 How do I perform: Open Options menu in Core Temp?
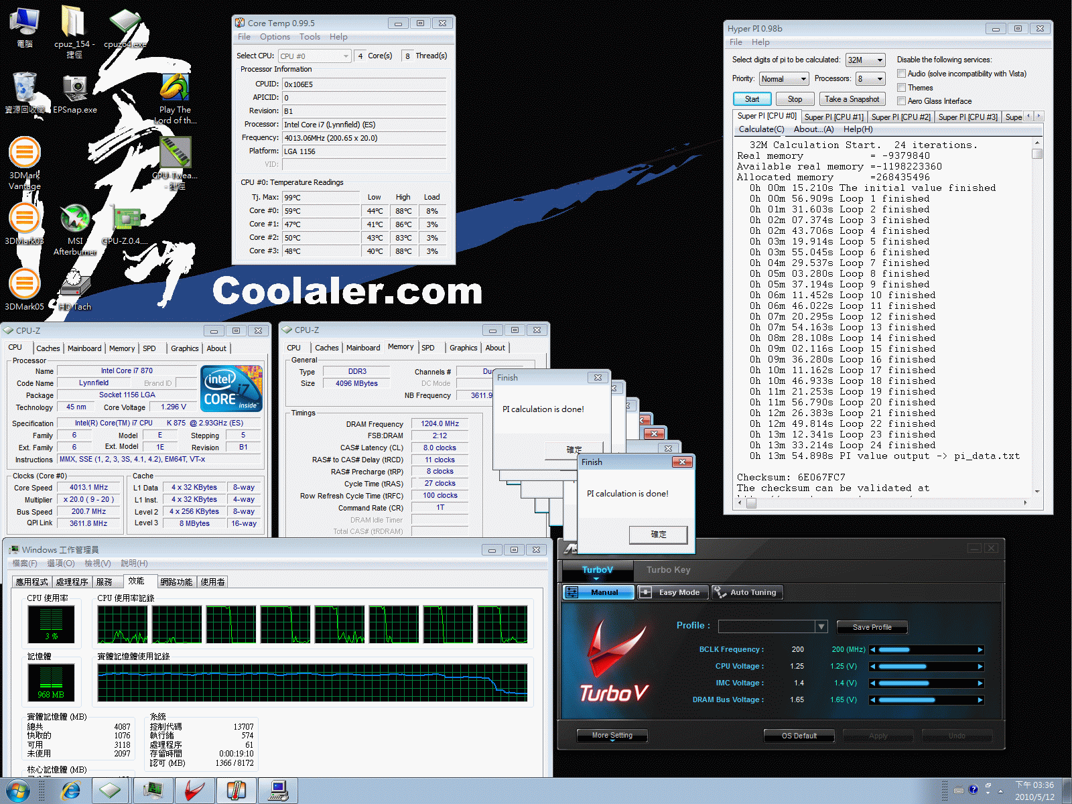[275, 37]
